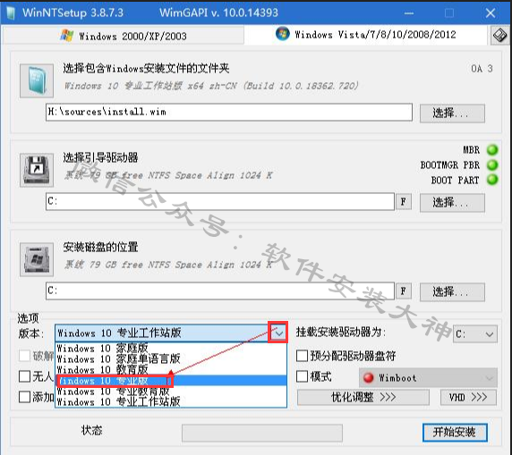
Task: Click the green BOOTMGR PBR status light
Action: [x=492, y=164]
